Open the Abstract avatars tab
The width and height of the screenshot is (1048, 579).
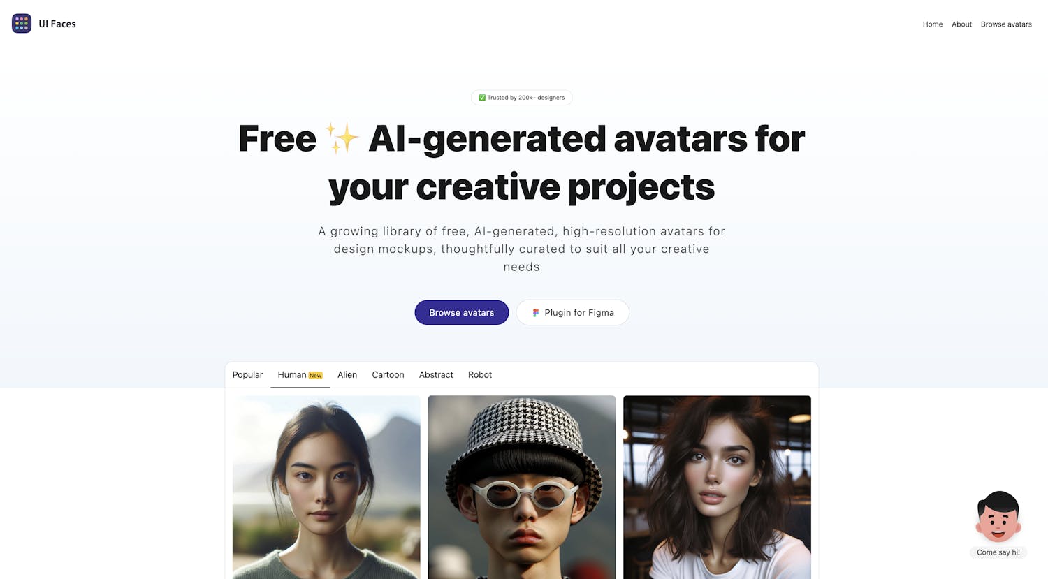point(436,375)
